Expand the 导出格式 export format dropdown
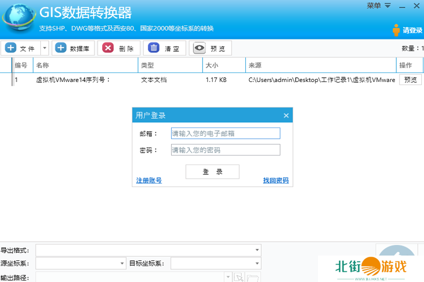The height and width of the screenshot is (282, 424). pyautogui.click(x=257, y=250)
